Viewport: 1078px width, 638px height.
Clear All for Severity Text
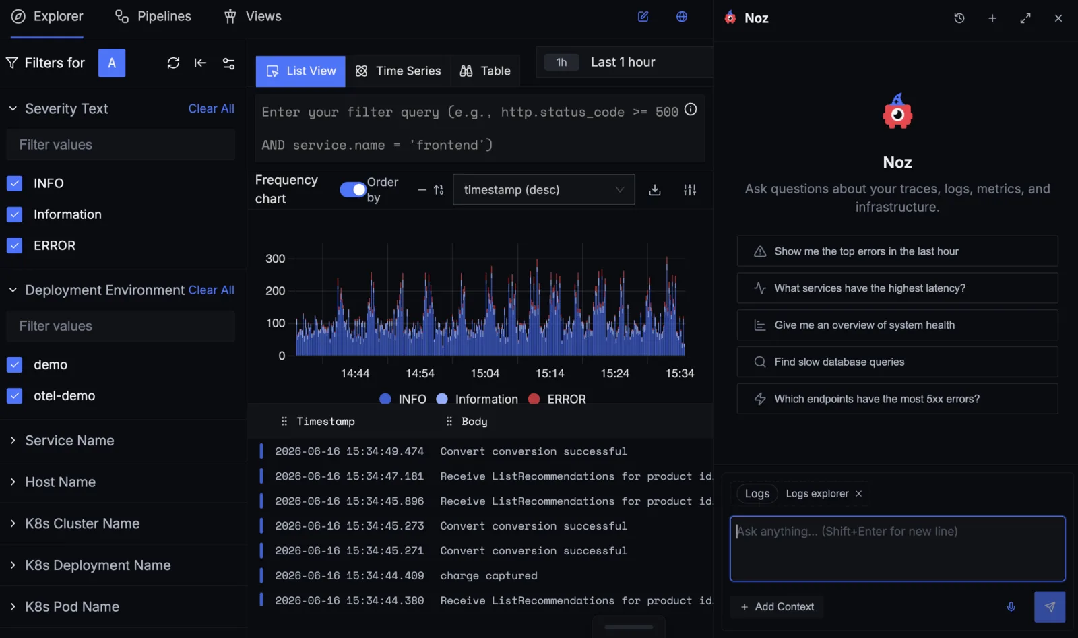[212, 108]
